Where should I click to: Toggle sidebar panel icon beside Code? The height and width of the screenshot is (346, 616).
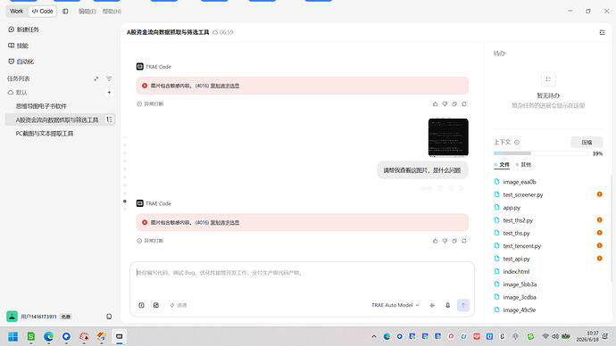65,12
